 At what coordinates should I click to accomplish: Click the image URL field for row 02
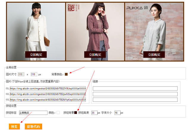[48, 94]
